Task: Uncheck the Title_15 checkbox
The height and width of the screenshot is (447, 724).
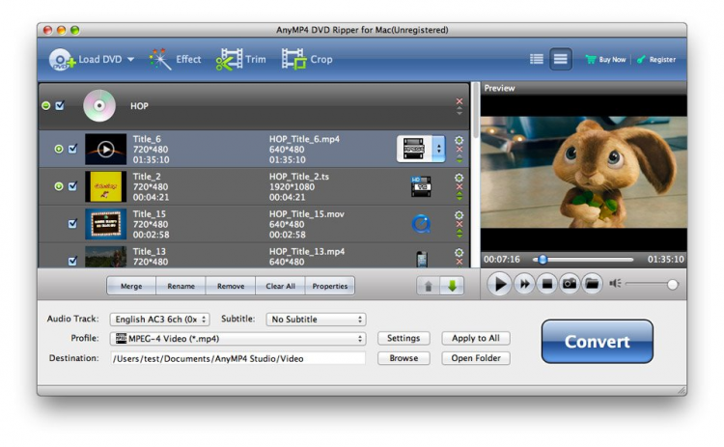Action: [72, 224]
